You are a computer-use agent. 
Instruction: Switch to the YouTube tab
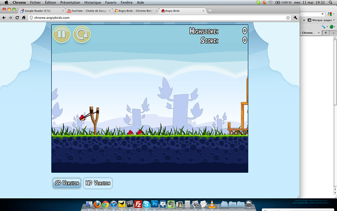pos(88,11)
